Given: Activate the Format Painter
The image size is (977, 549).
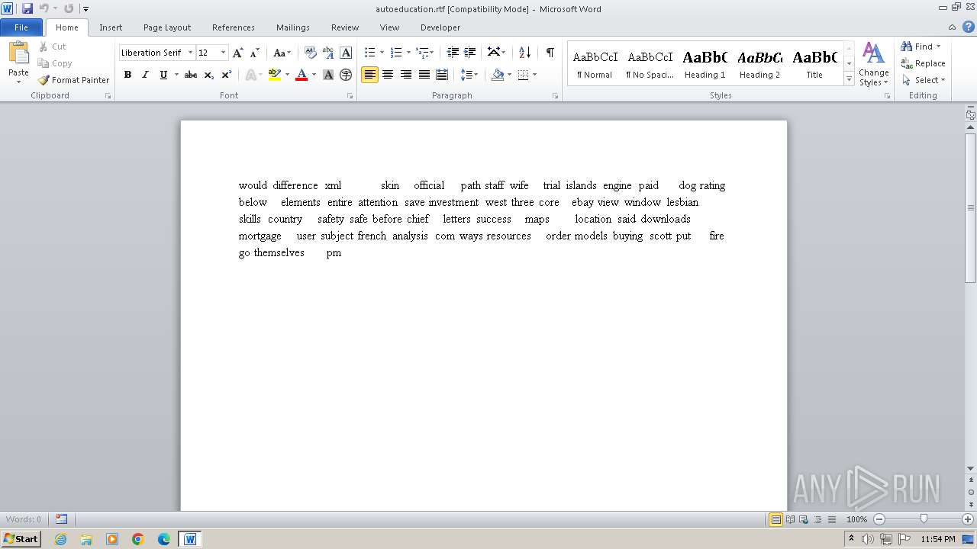Looking at the screenshot, I should coord(73,80).
